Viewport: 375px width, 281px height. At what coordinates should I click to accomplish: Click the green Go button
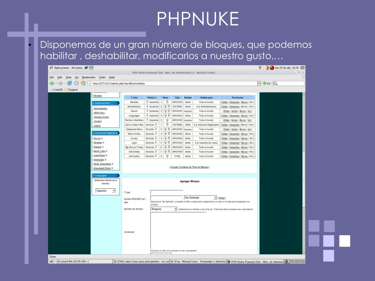coord(266,84)
